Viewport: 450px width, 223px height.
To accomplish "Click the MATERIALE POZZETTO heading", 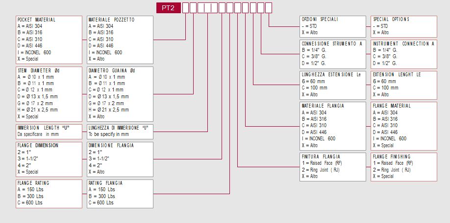I will pyautogui.click(x=111, y=20).
